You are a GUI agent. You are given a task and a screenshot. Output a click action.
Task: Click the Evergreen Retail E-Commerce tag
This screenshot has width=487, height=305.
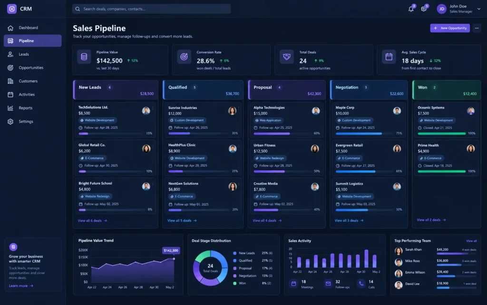[x=349, y=158]
